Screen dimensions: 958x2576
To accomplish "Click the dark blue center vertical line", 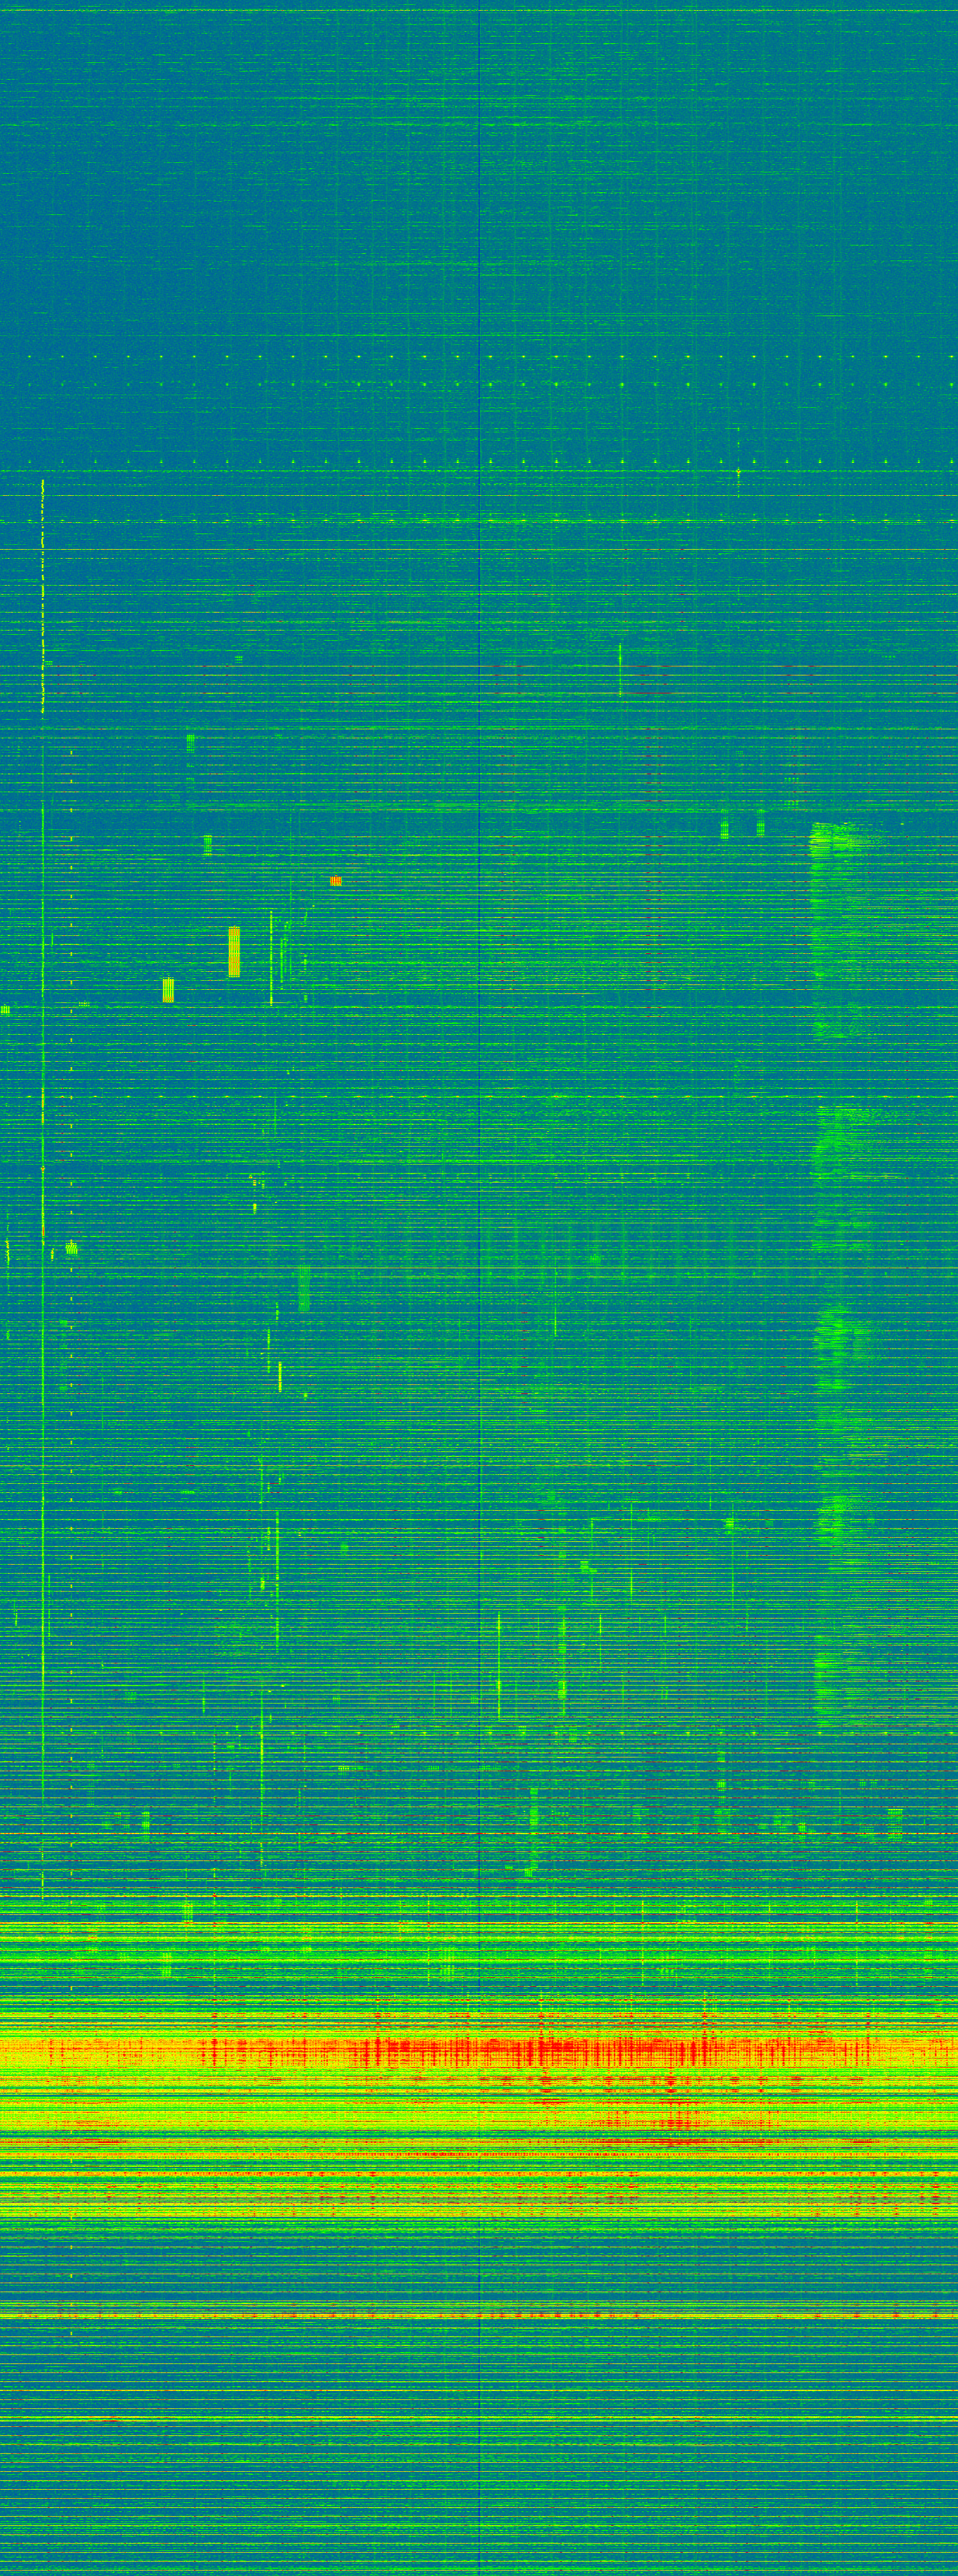I will point(480,1200).
